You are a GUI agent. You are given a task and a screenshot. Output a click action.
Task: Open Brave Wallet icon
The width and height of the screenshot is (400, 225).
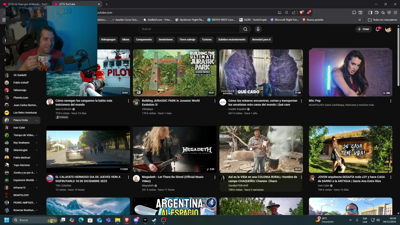(x=377, y=12)
